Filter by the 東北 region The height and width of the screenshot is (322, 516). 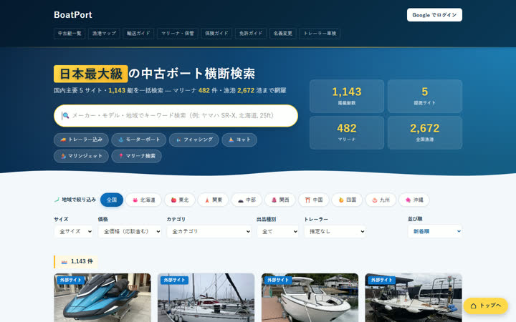(180, 200)
